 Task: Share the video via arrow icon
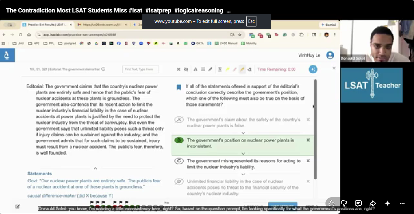tap(373, 203)
